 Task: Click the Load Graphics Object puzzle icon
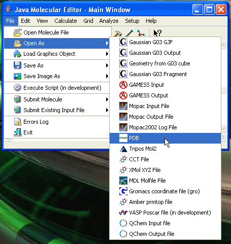[18, 54]
